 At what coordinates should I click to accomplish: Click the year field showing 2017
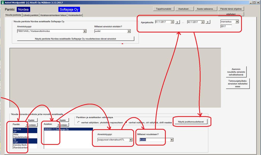[226, 26]
